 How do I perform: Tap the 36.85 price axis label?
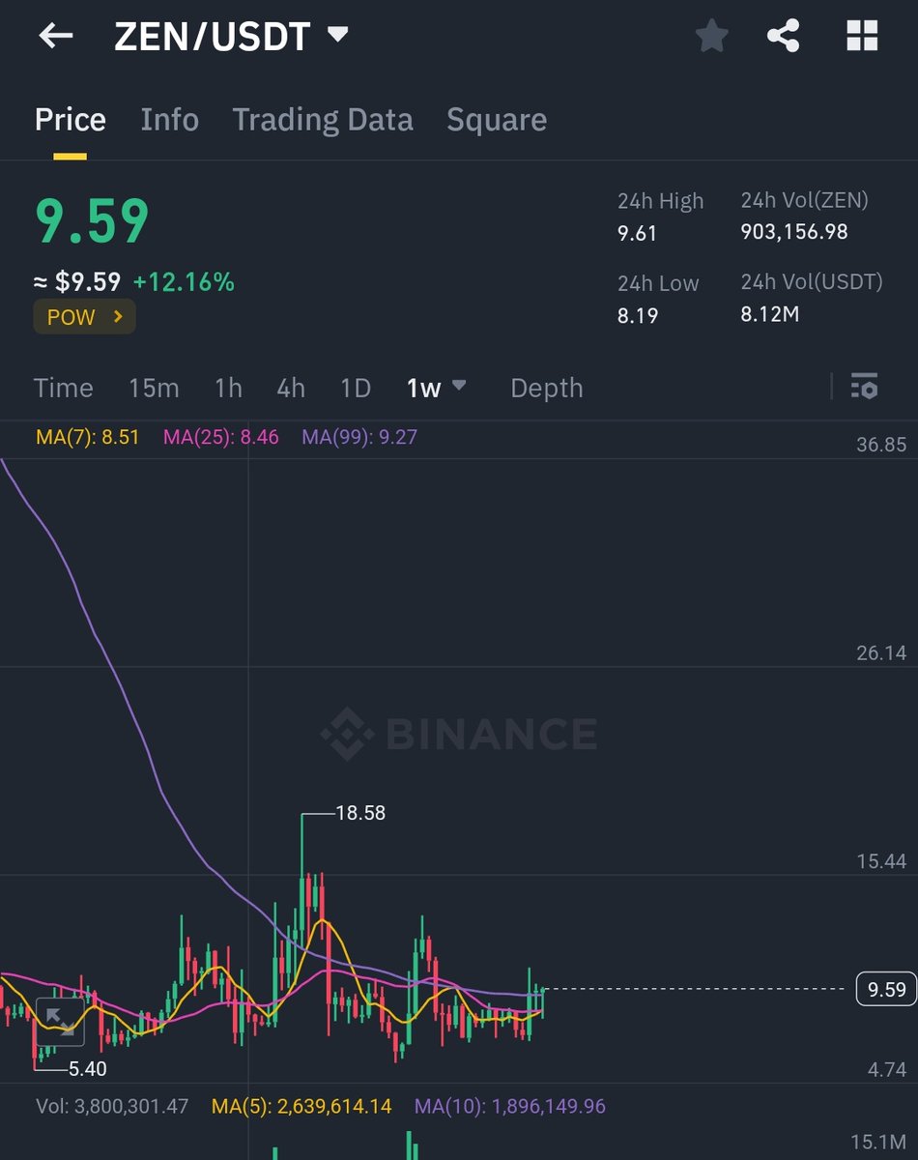tap(881, 445)
